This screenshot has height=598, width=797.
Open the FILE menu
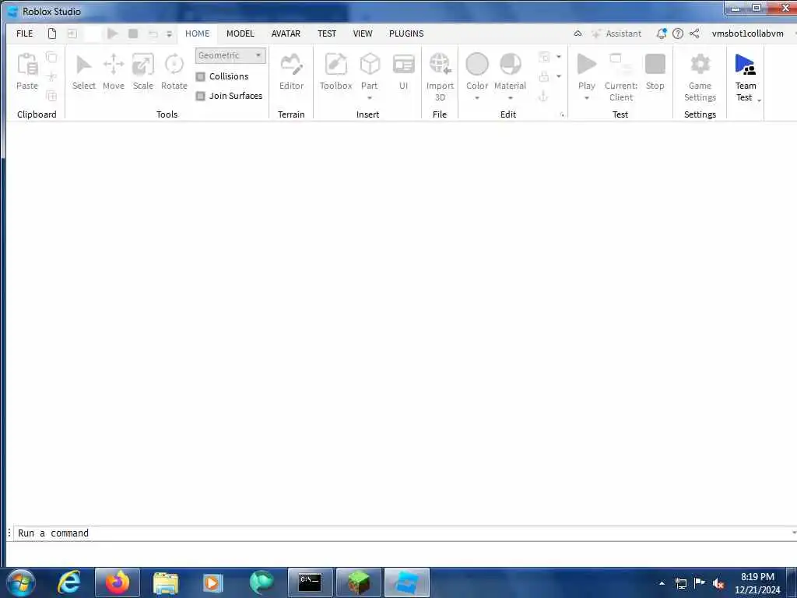(24, 33)
